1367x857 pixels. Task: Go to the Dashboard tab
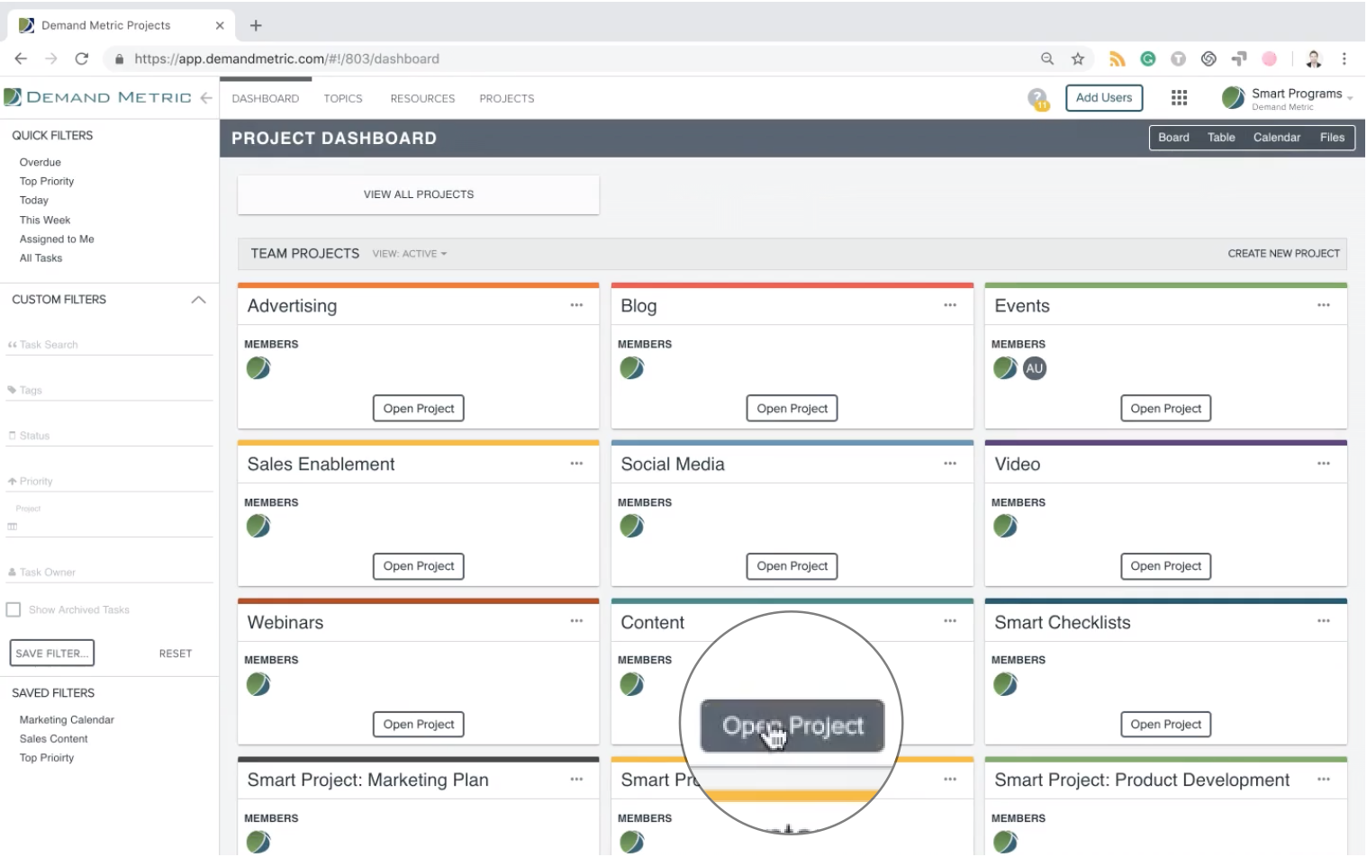pos(266,98)
